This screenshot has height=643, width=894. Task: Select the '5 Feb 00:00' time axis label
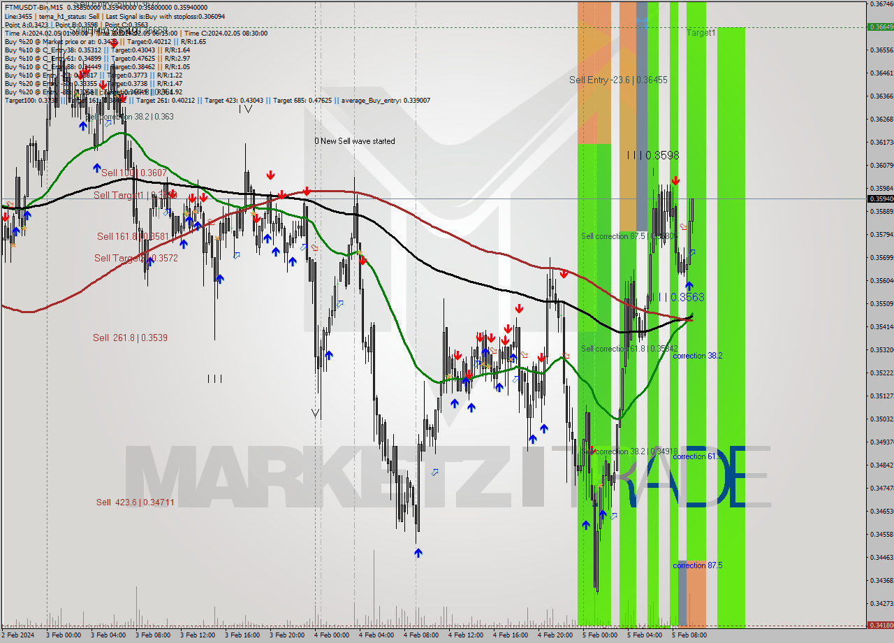click(x=599, y=635)
